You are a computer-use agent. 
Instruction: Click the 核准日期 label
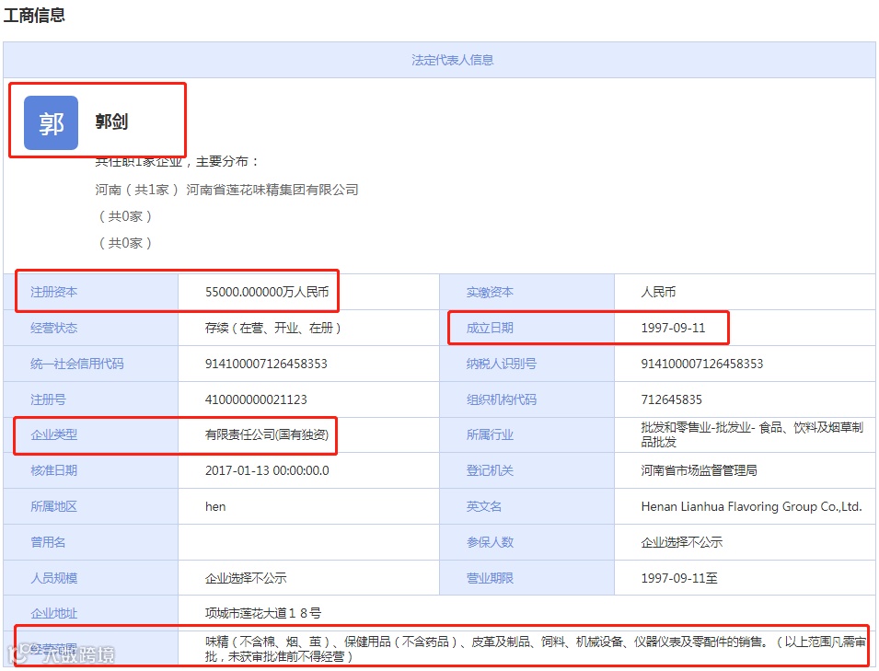53,470
